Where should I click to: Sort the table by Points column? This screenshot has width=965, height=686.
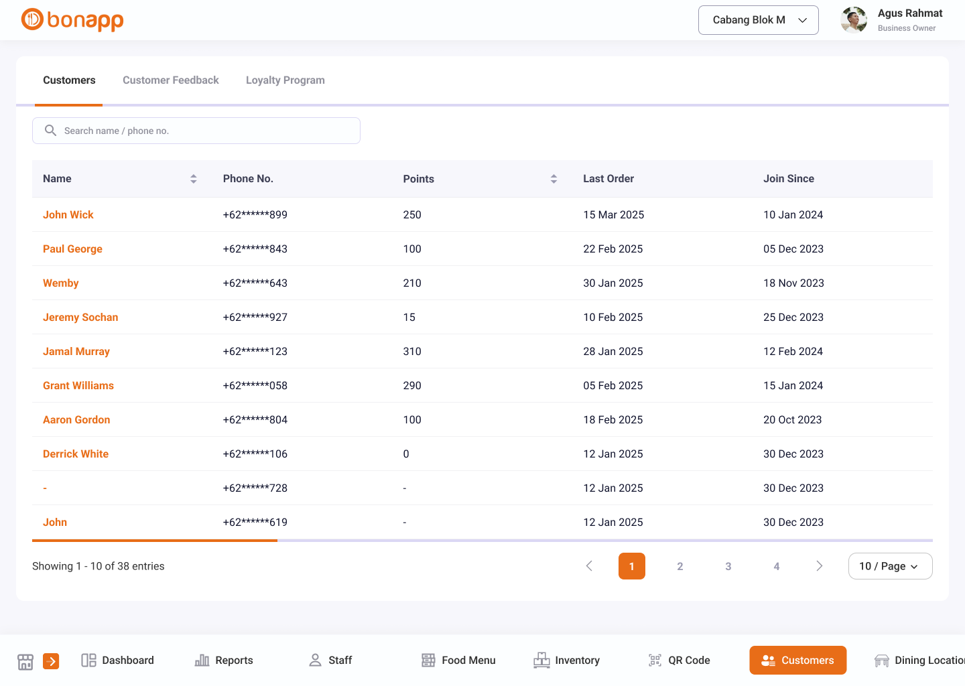click(554, 179)
